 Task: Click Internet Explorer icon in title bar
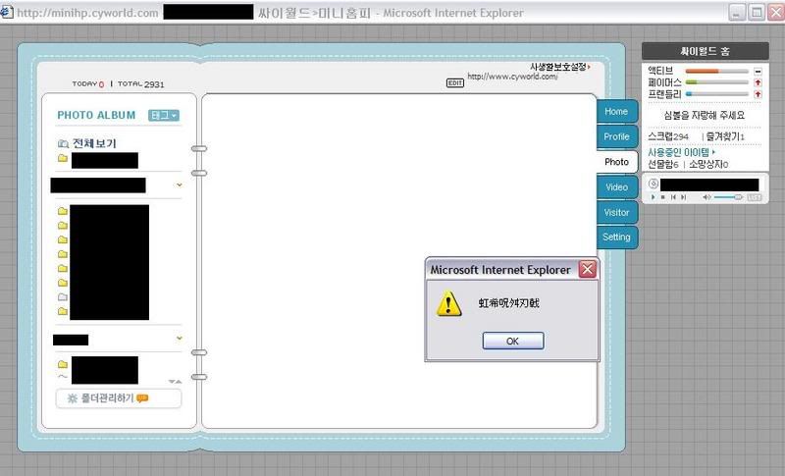pyautogui.click(x=7, y=12)
